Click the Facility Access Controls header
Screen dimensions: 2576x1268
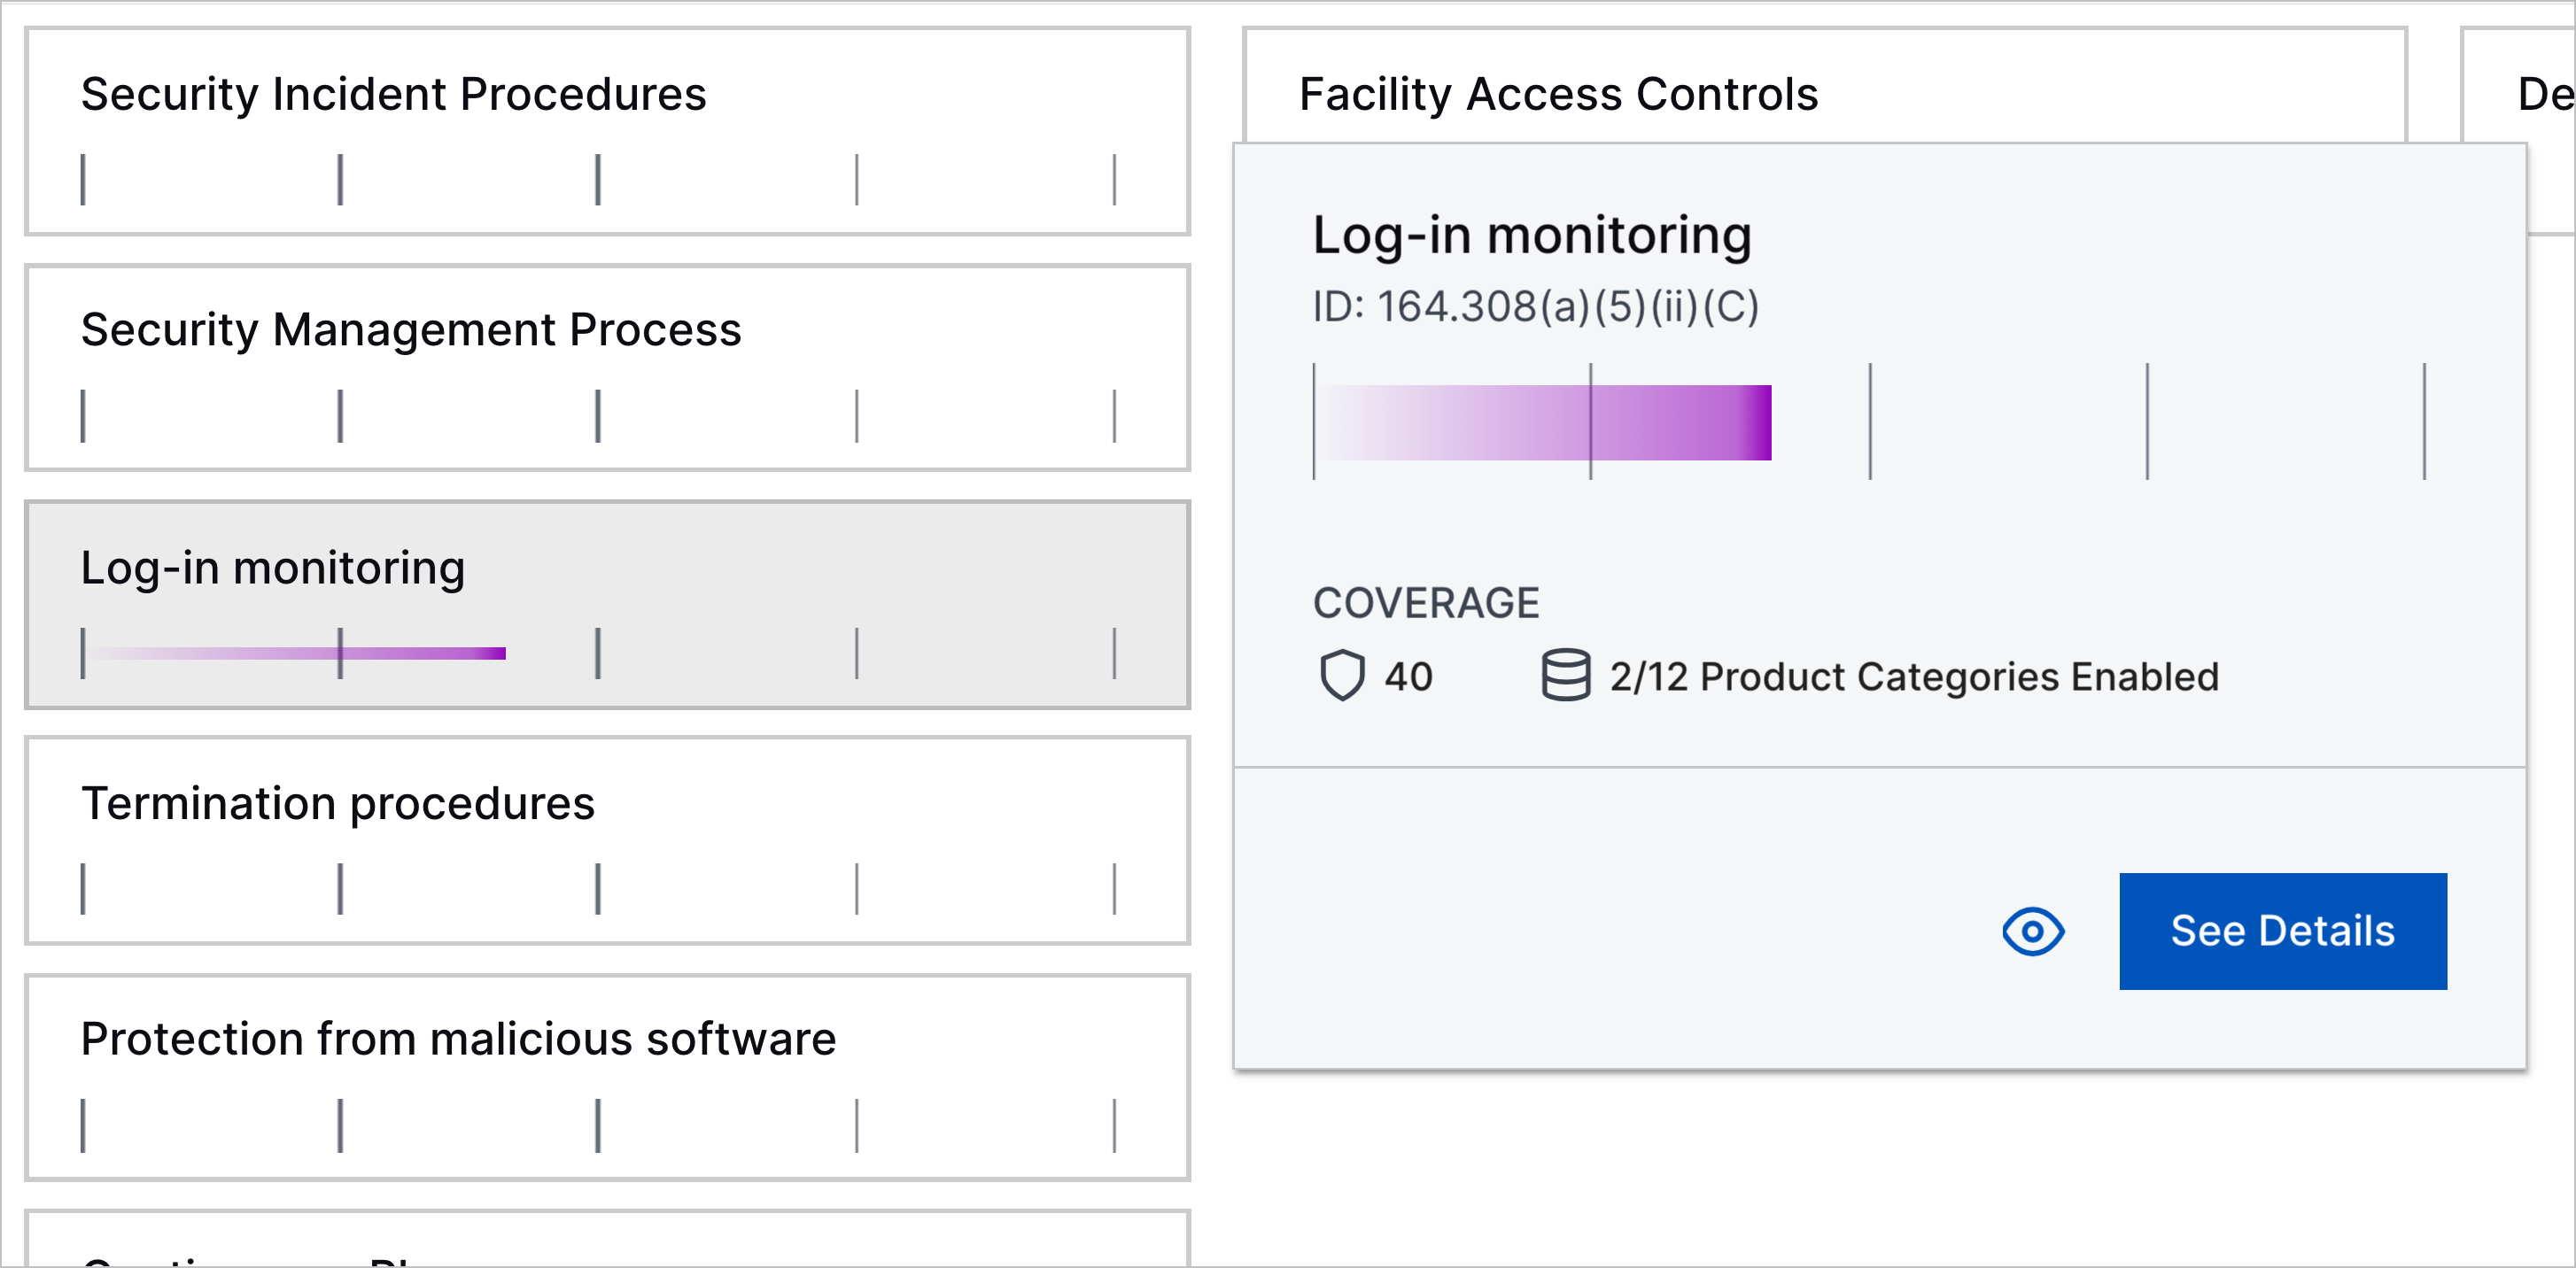point(1558,95)
